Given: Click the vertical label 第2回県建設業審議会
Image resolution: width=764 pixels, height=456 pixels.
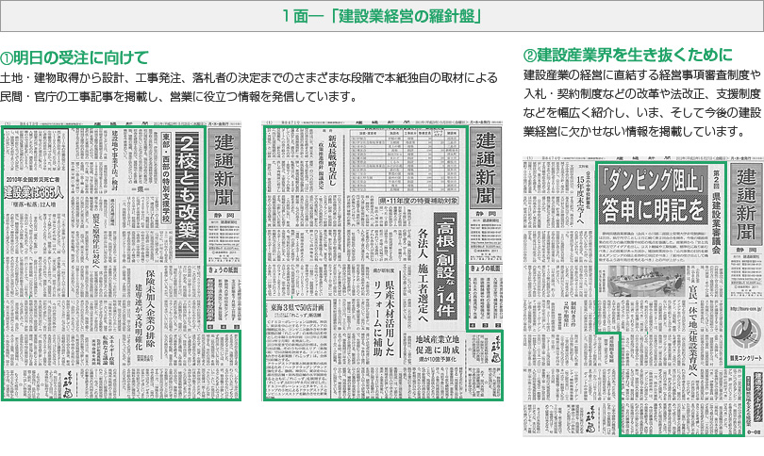Looking at the screenshot, I should [x=716, y=211].
